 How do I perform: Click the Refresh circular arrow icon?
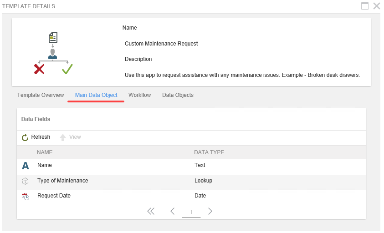pos(26,137)
